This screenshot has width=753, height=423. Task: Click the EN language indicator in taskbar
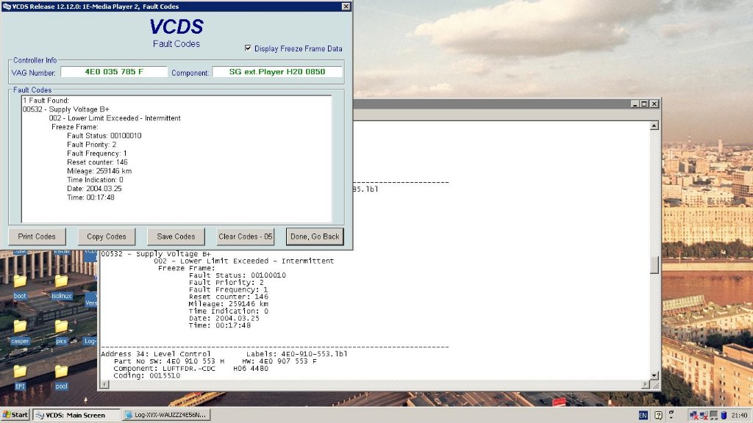(x=643, y=415)
